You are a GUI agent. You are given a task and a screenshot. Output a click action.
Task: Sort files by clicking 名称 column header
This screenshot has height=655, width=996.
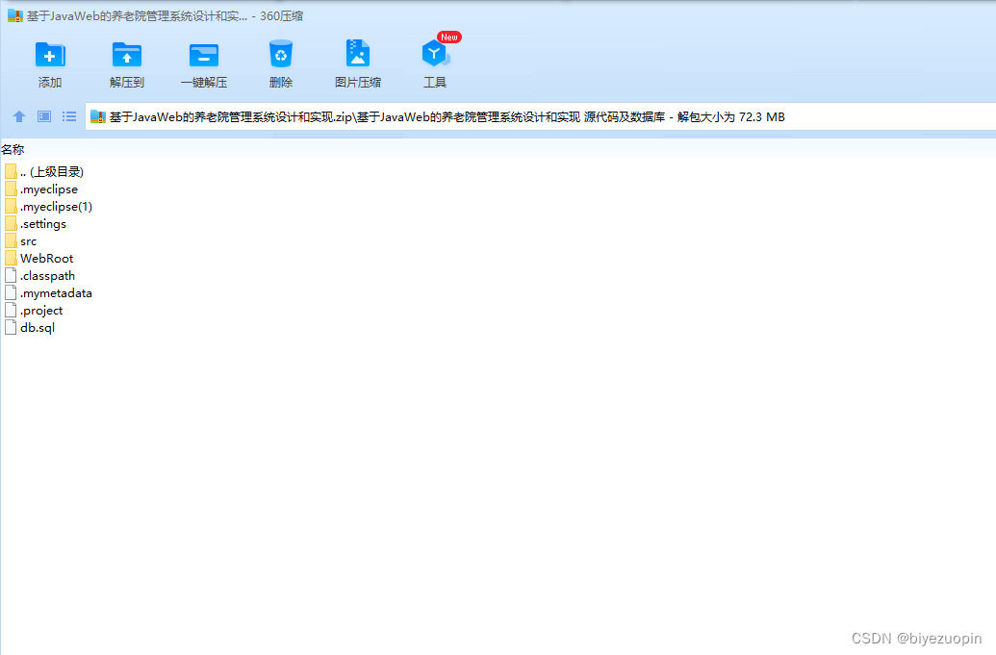point(13,149)
